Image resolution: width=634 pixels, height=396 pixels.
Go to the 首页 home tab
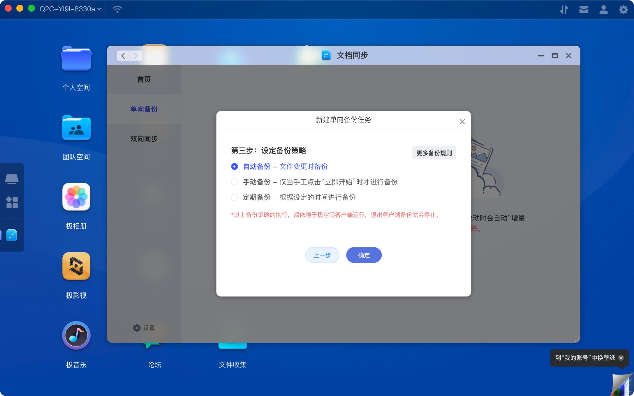point(144,79)
